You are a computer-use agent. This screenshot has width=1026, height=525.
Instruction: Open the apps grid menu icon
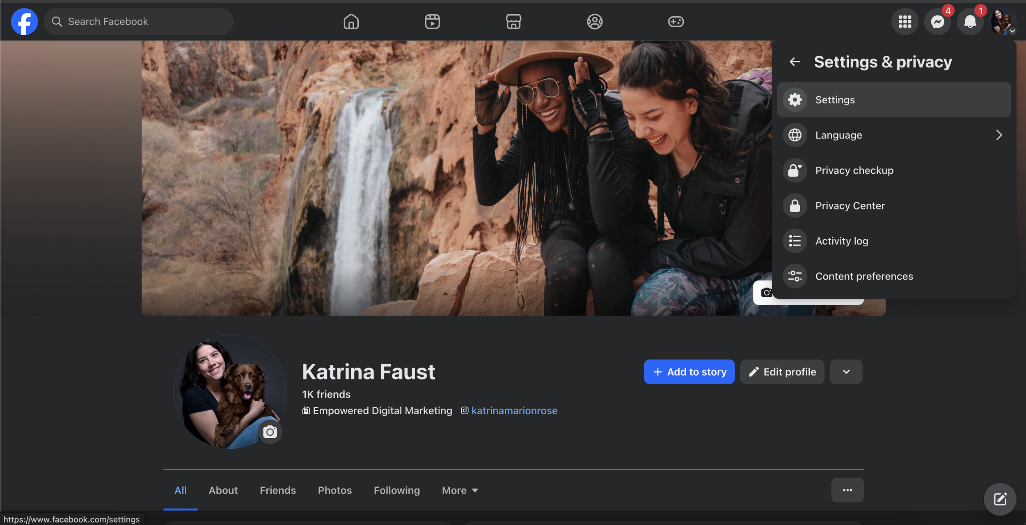click(x=905, y=21)
